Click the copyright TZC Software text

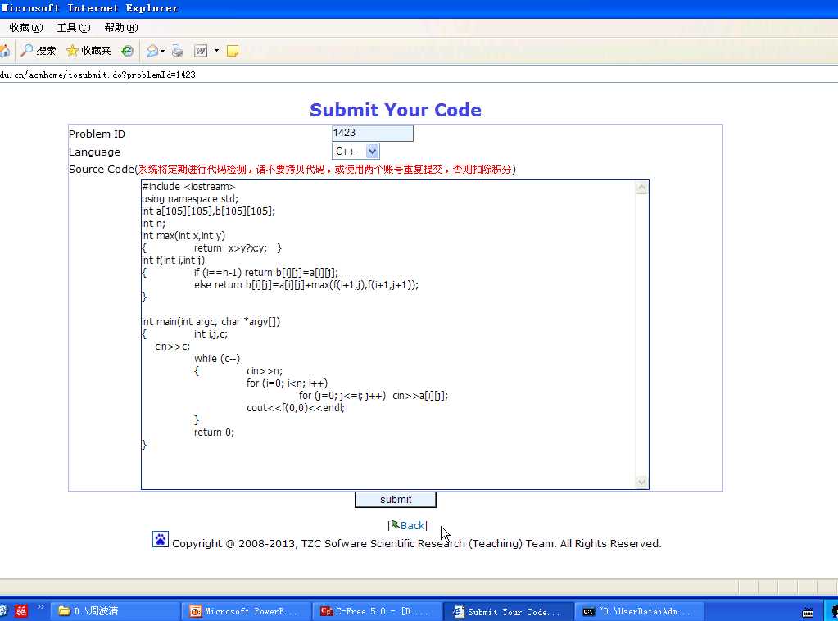(417, 543)
